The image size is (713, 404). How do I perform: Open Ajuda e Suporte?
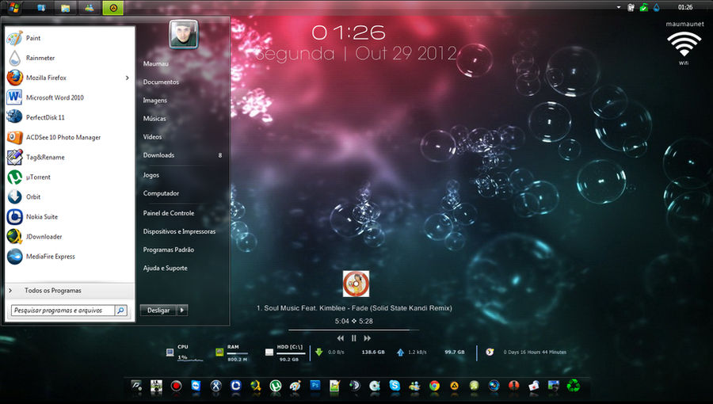click(x=165, y=268)
